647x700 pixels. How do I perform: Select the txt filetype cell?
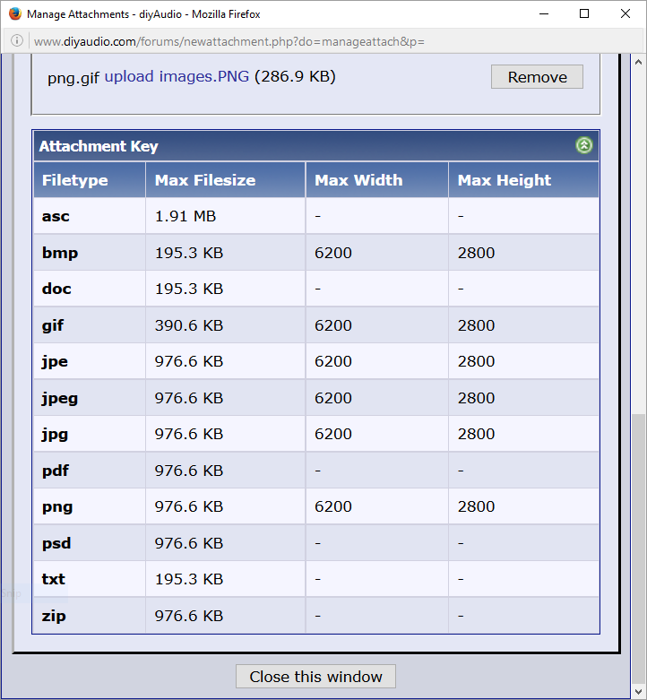pos(90,579)
